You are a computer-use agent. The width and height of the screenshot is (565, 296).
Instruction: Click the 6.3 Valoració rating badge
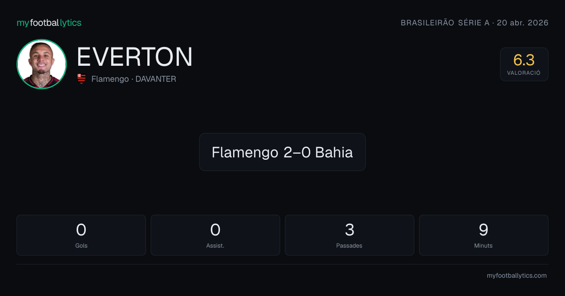click(x=524, y=64)
